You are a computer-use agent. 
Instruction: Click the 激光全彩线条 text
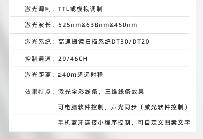(x=78, y=92)
